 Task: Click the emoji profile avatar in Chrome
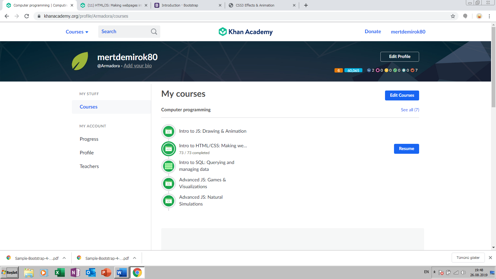pyautogui.click(x=479, y=16)
